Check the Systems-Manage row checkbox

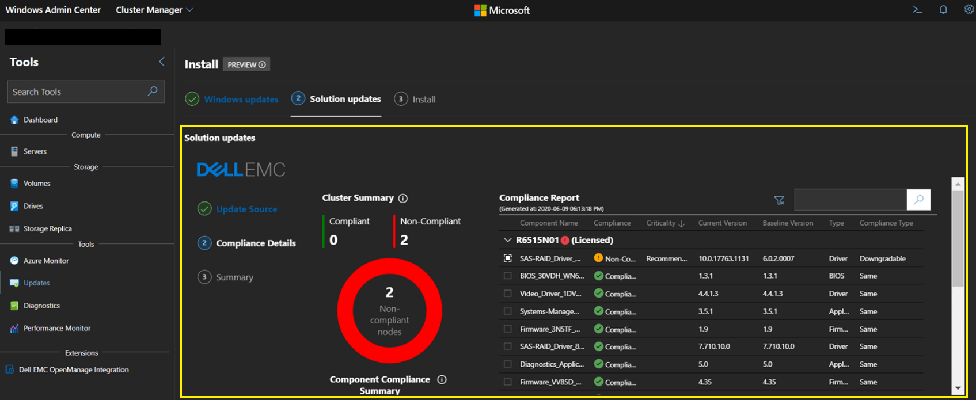tap(507, 311)
